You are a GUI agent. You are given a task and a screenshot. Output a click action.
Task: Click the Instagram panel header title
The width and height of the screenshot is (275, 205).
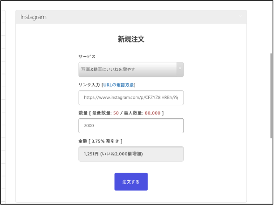[33, 17]
